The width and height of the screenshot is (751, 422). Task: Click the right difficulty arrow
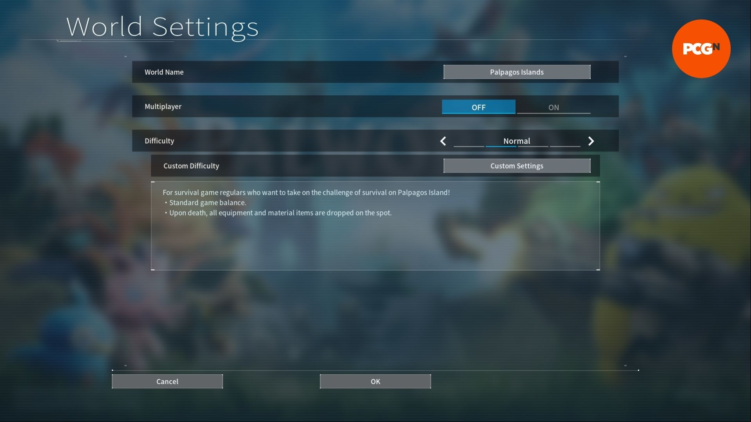591,141
